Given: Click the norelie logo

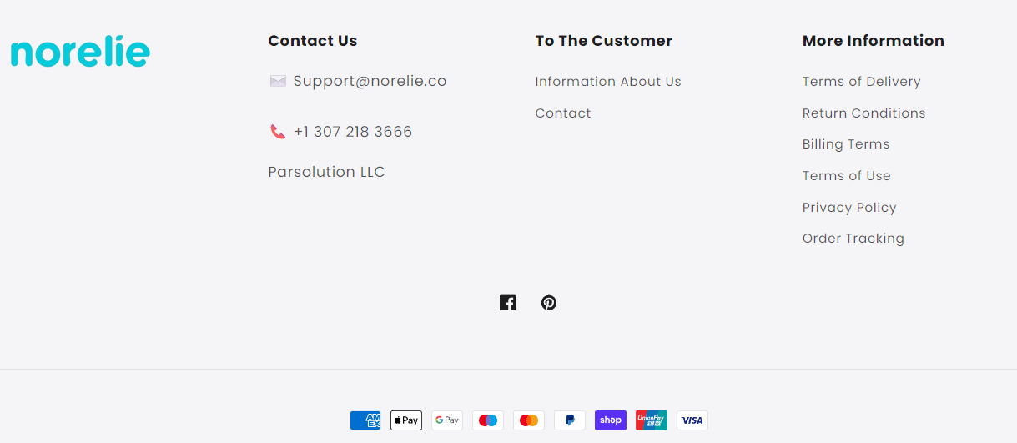Looking at the screenshot, I should click(80, 52).
